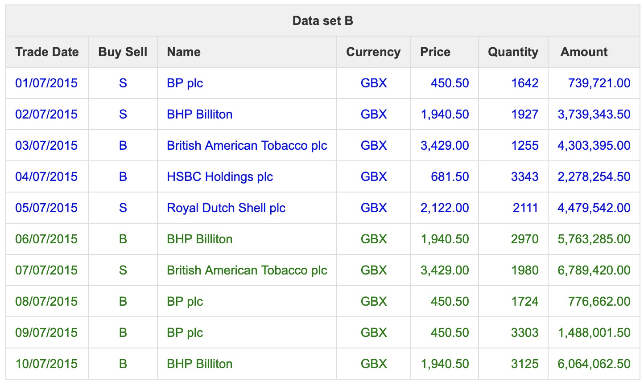Click trade date 06/07/2015

point(46,239)
